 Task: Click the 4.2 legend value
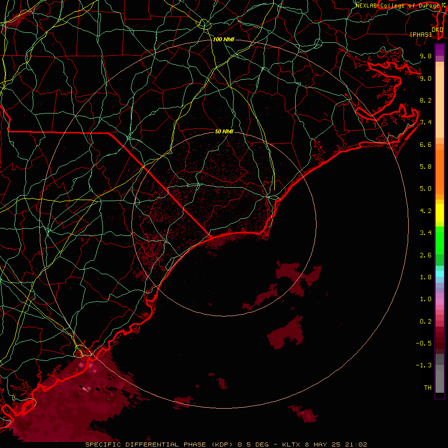click(426, 211)
